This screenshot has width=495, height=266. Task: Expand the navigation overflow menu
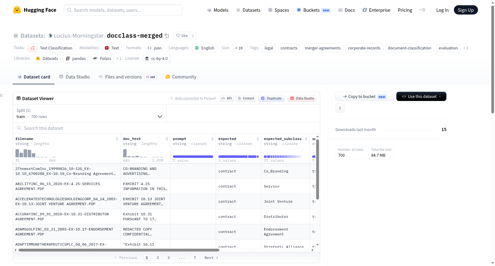click(422, 10)
